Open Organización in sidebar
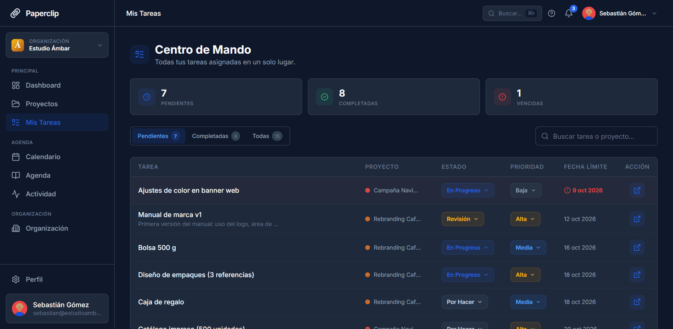Screen dimensions: 673x329 [x=57, y=228]
